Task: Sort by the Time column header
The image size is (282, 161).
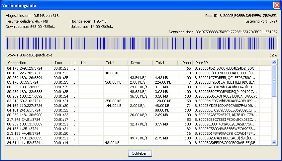Action: point(62,63)
